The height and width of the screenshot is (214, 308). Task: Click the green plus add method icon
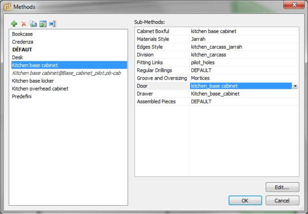[14, 24]
